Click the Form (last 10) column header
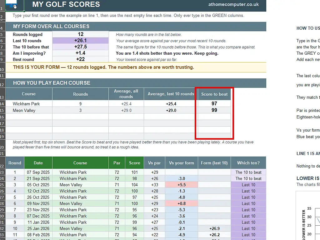Screen dimensions: 320x240 214,163
